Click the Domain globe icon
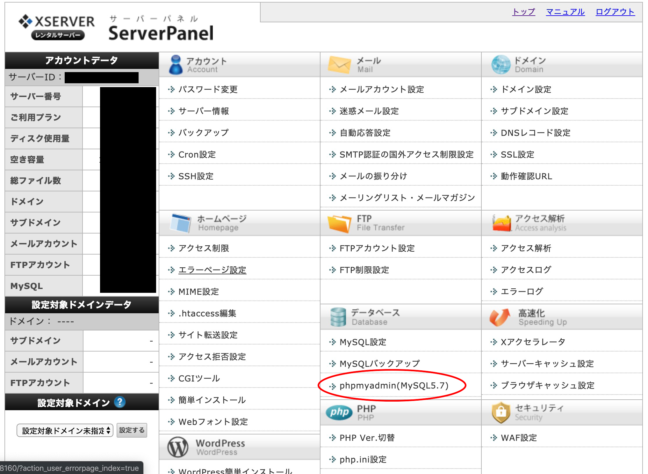 pyautogui.click(x=501, y=63)
